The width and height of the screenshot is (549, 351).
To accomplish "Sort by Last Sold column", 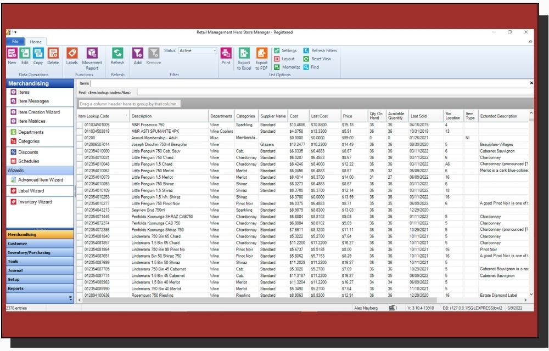I will click(426, 116).
